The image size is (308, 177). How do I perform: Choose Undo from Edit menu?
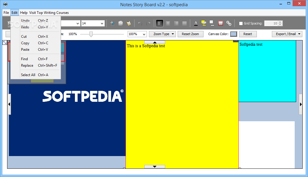click(36, 21)
